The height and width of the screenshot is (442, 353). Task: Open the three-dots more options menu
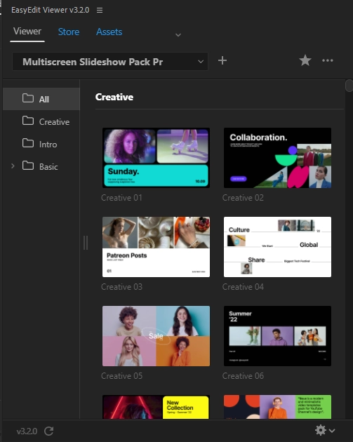[x=327, y=60]
